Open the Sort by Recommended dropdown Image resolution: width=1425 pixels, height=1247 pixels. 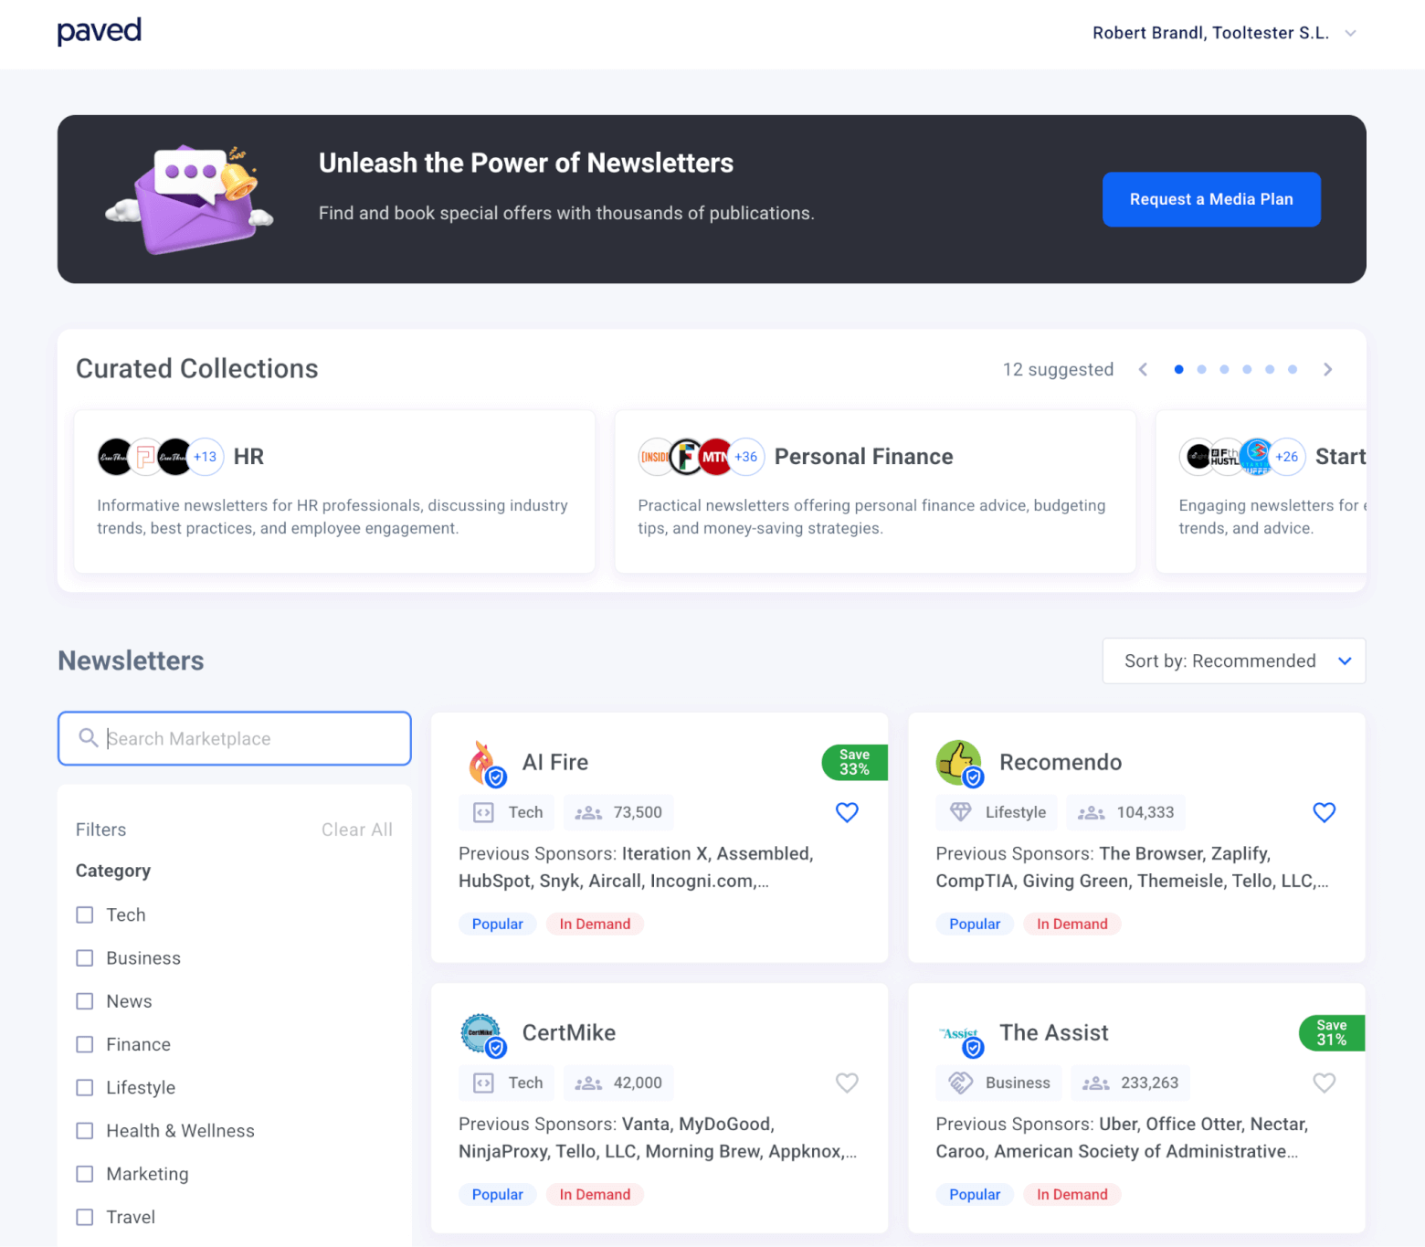[x=1233, y=660]
